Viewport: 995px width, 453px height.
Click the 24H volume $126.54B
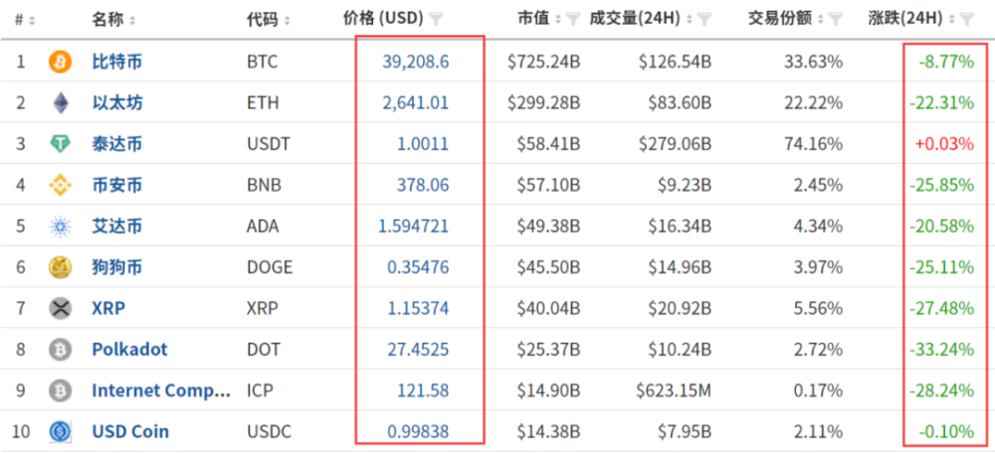(676, 62)
